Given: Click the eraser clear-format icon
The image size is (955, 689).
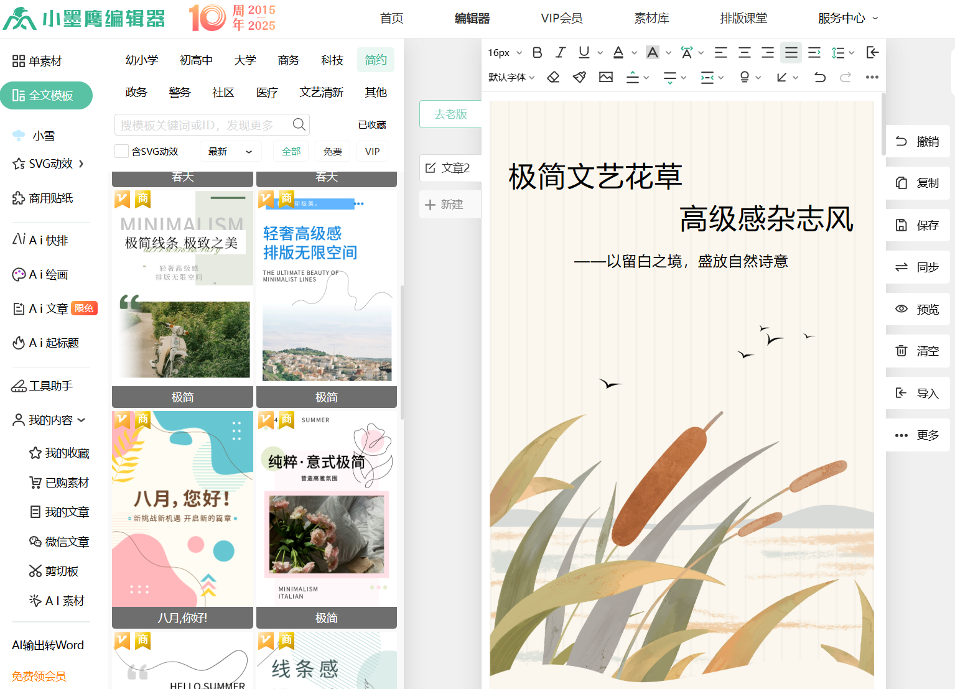Looking at the screenshot, I should [553, 77].
